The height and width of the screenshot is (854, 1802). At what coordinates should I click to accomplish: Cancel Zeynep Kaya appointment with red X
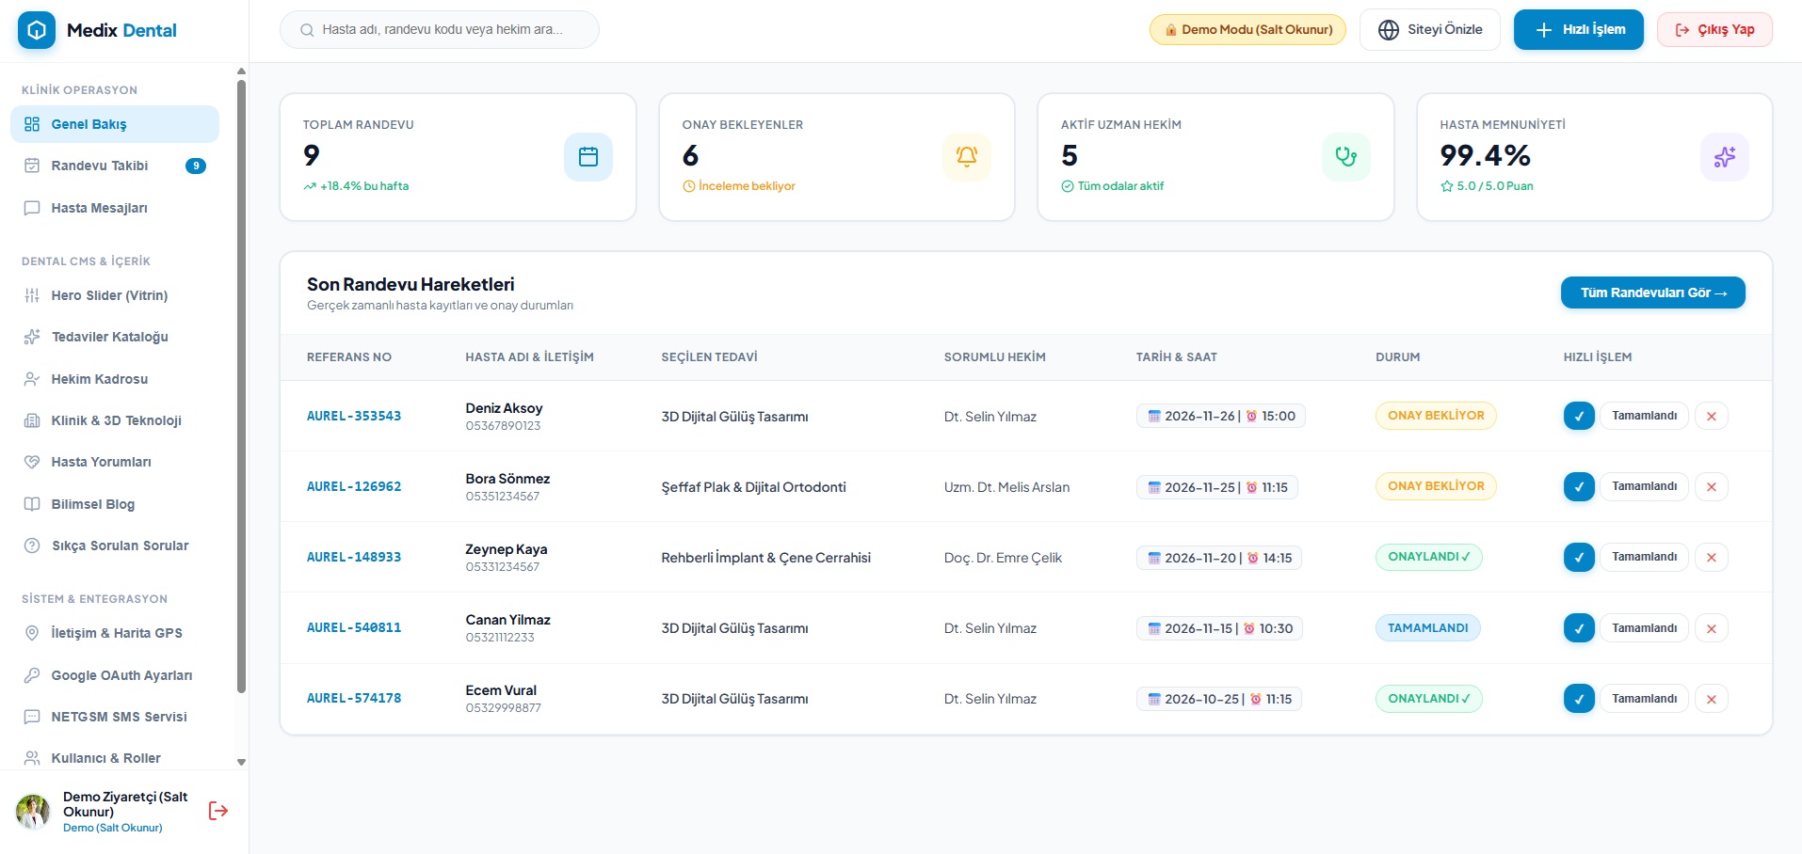click(x=1712, y=557)
